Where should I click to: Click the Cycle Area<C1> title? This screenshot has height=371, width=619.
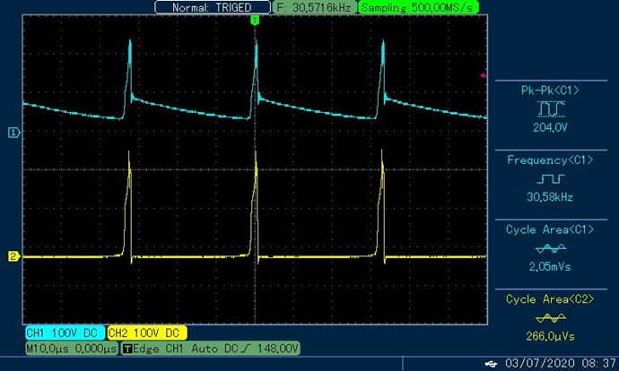click(550, 229)
